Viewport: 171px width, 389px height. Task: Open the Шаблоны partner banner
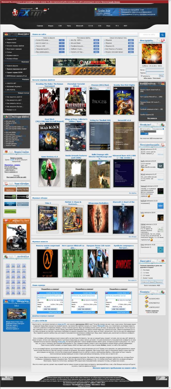(10, 190)
